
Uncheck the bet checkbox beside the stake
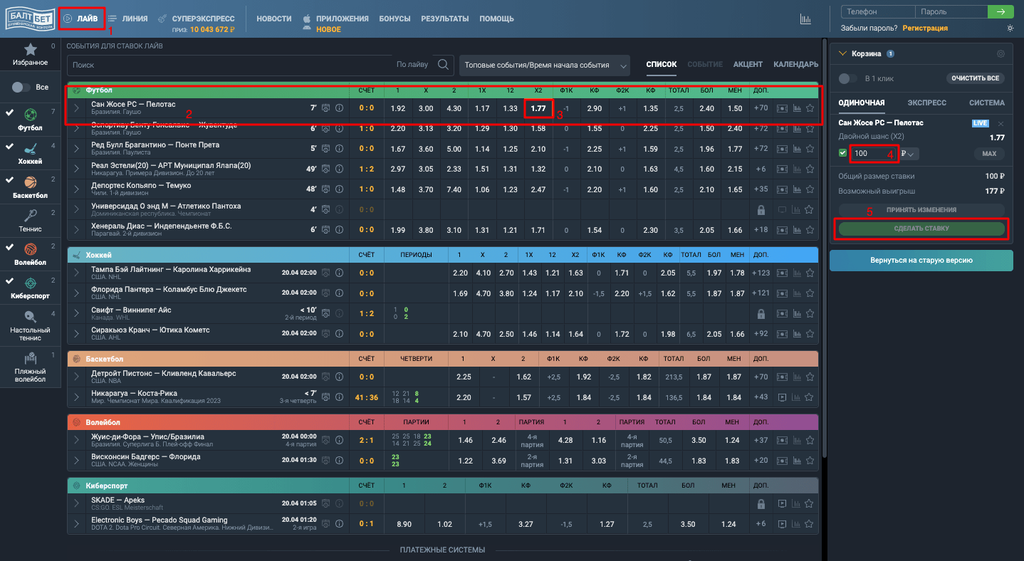click(843, 153)
